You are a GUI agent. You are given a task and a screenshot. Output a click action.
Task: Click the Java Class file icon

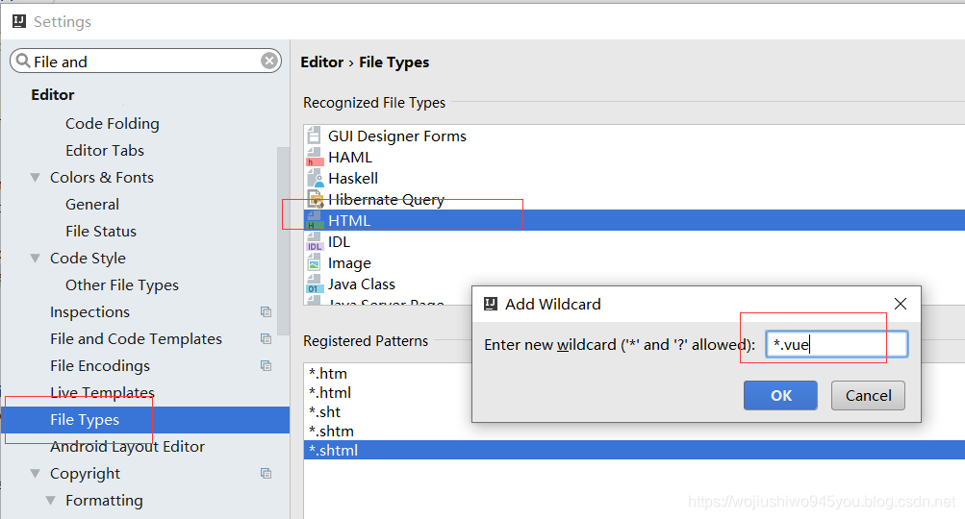click(x=314, y=284)
